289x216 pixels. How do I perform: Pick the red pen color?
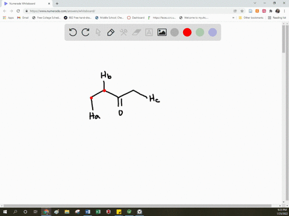[x=187, y=32]
